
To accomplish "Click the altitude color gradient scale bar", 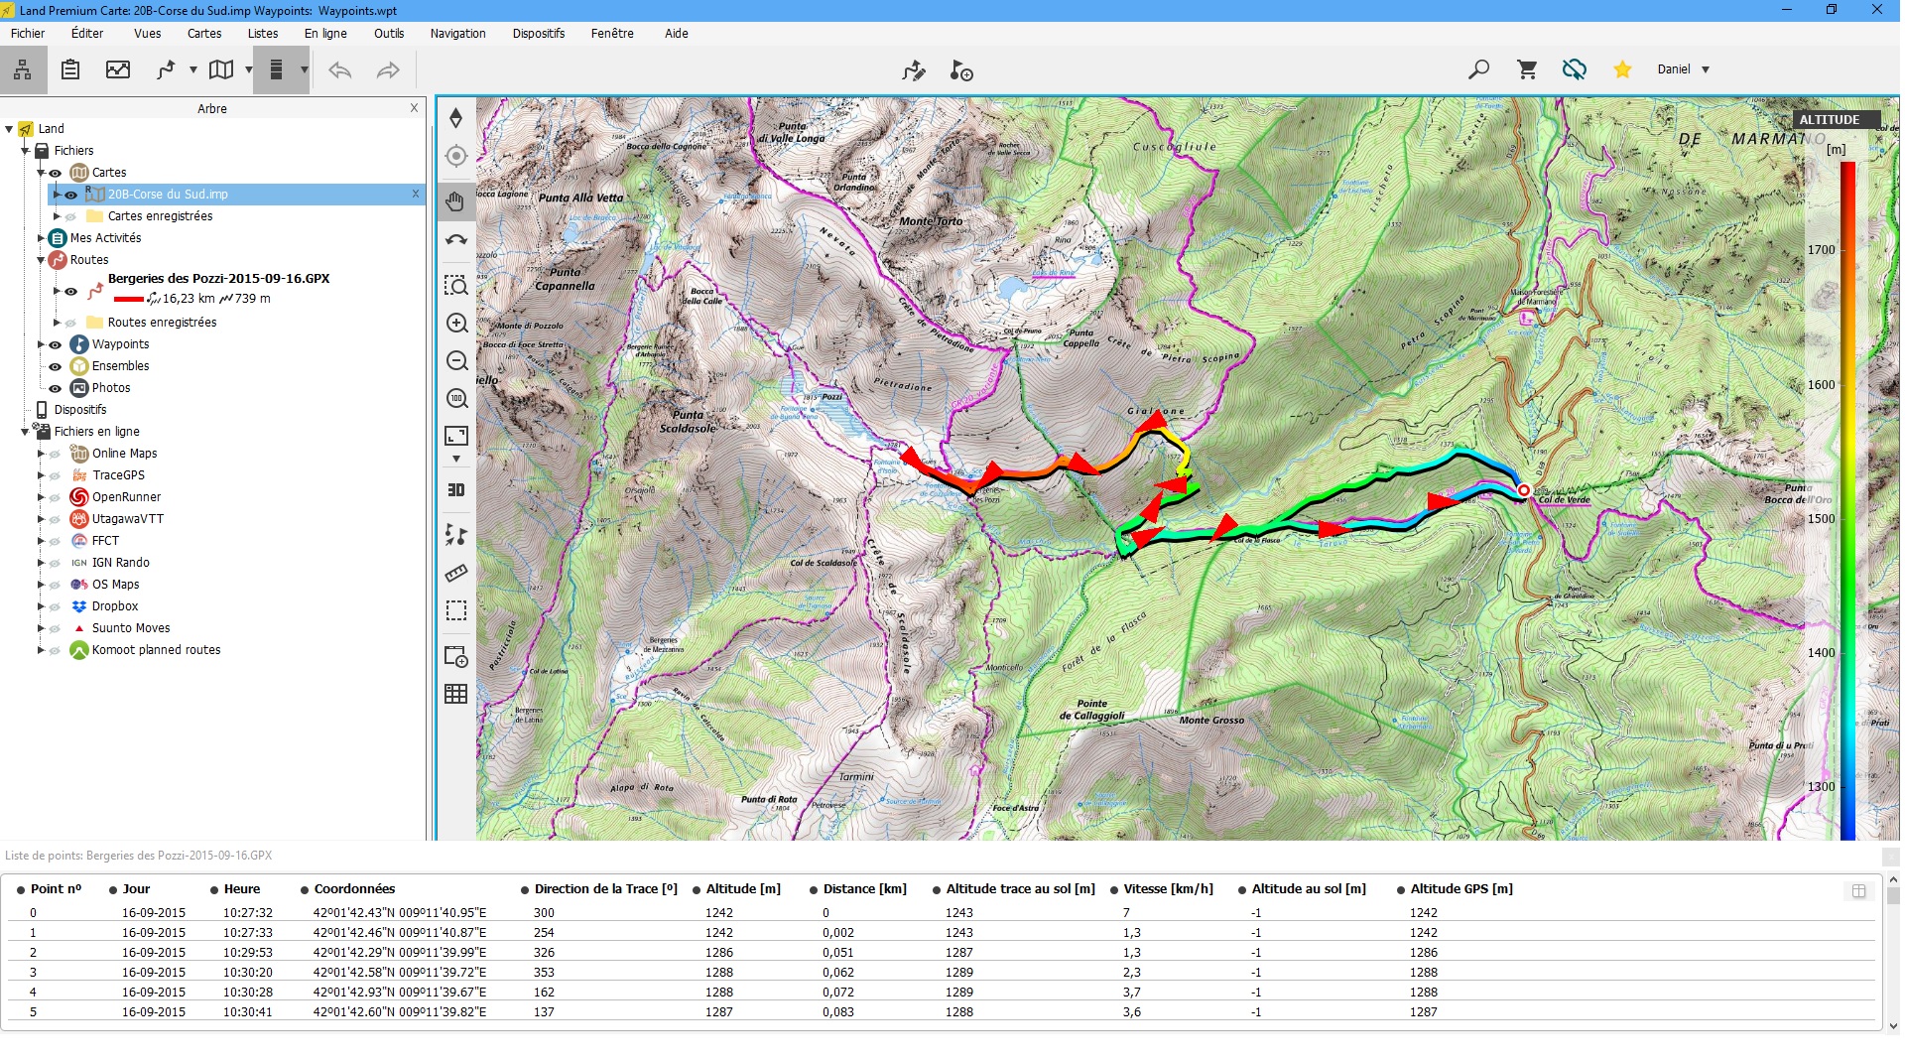I will click(x=1847, y=496).
